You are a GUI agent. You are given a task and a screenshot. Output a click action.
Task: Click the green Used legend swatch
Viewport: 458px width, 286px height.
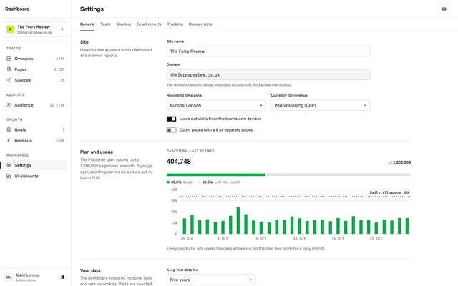[168, 182]
